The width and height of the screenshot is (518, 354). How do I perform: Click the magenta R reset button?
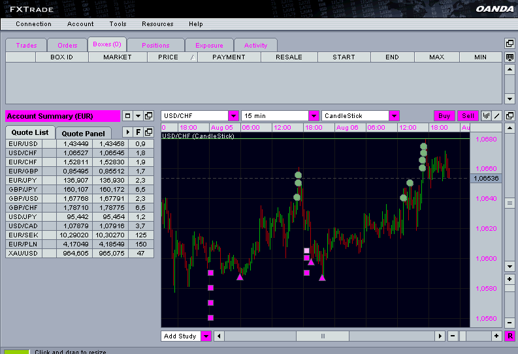click(x=510, y=336)
